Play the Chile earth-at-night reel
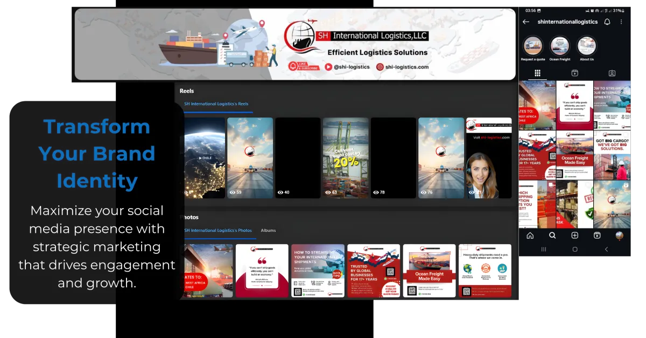Viewport: 646px width, 338px height. point(205,158)
